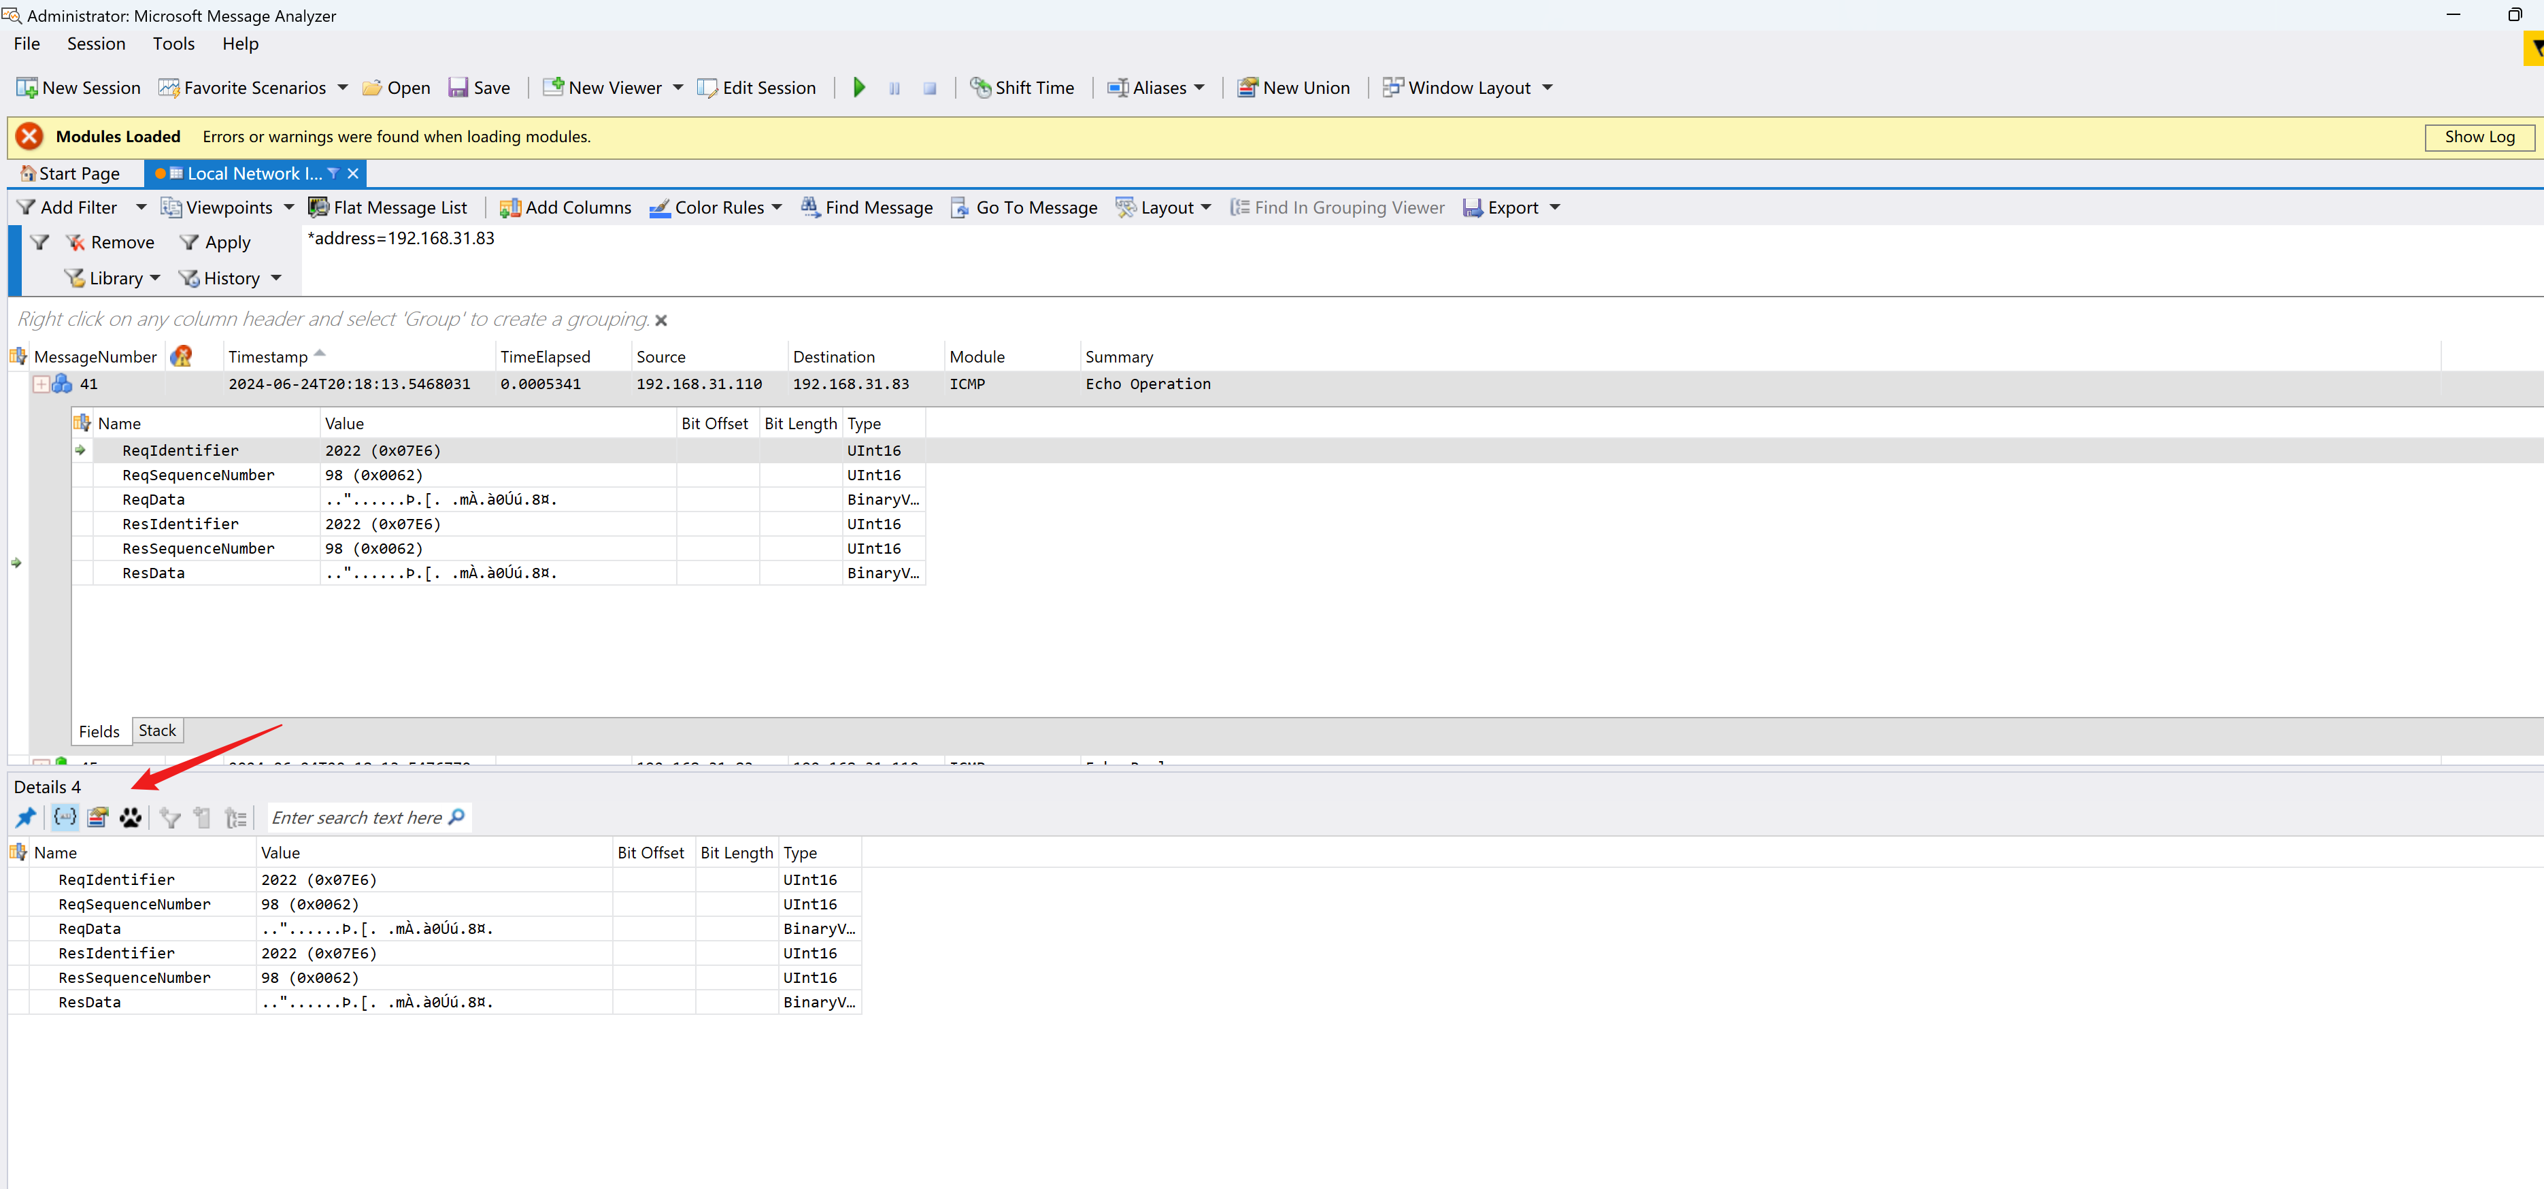Expand the New Viewer dropdown arrow
Viewport: 2544px width, 1189px height.
click(678, 88)
